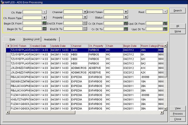Open the Begin Dt. From calendar picker
Viewport: 188px width, 125px height.
click(x=44, y=23)
